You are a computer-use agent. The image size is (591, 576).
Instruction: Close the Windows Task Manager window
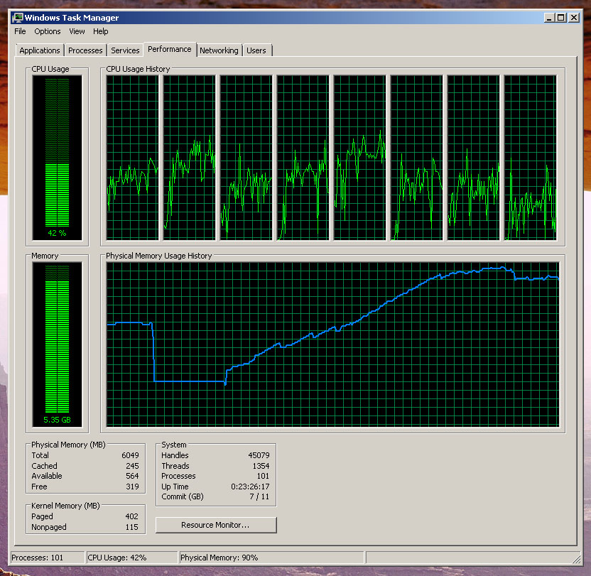coord(573,18)
